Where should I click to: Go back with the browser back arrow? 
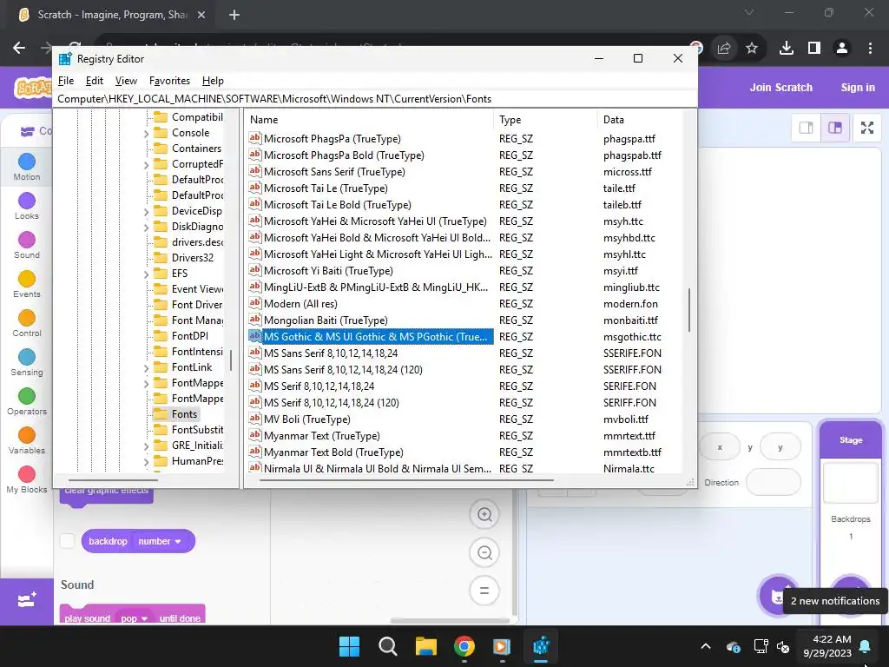click(19, 49)
